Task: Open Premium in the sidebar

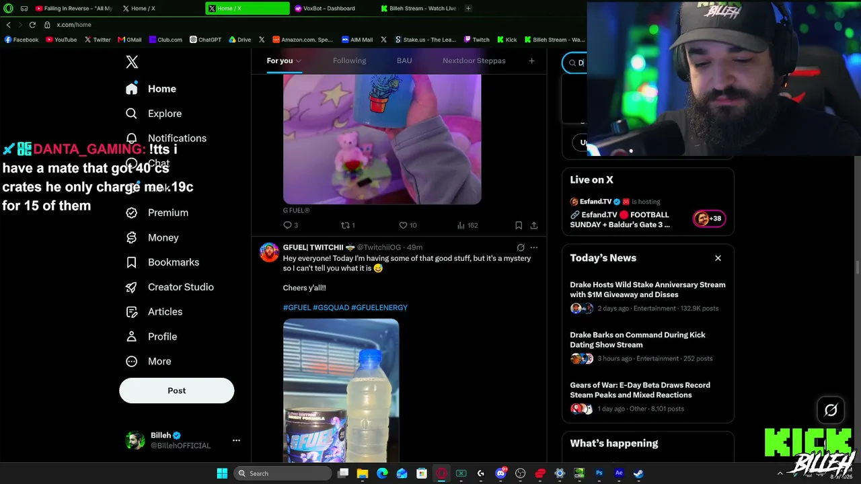Action: [157, 212]
